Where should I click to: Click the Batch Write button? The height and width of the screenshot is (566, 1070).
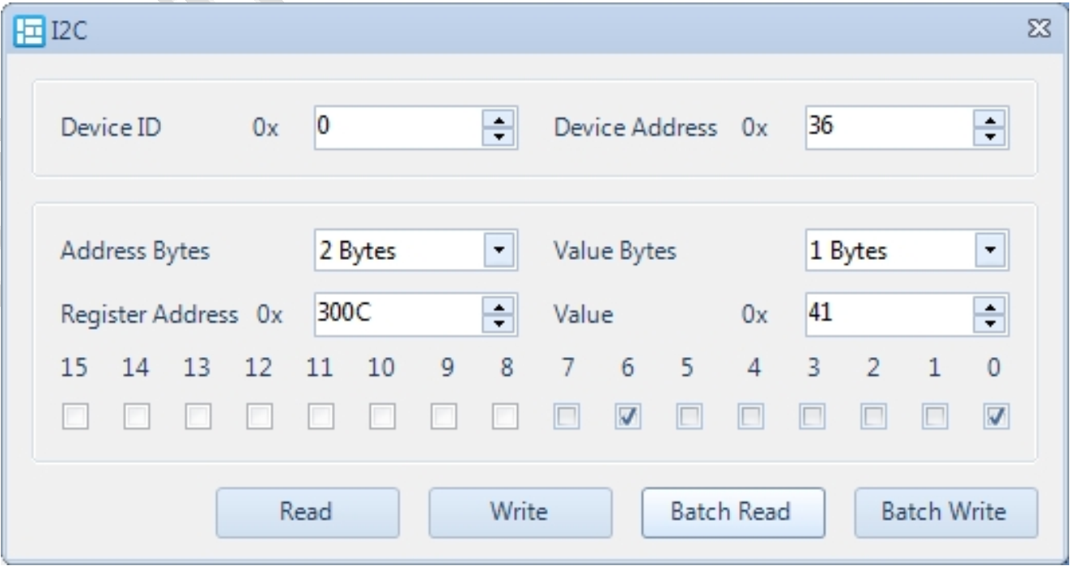(945, 512)
